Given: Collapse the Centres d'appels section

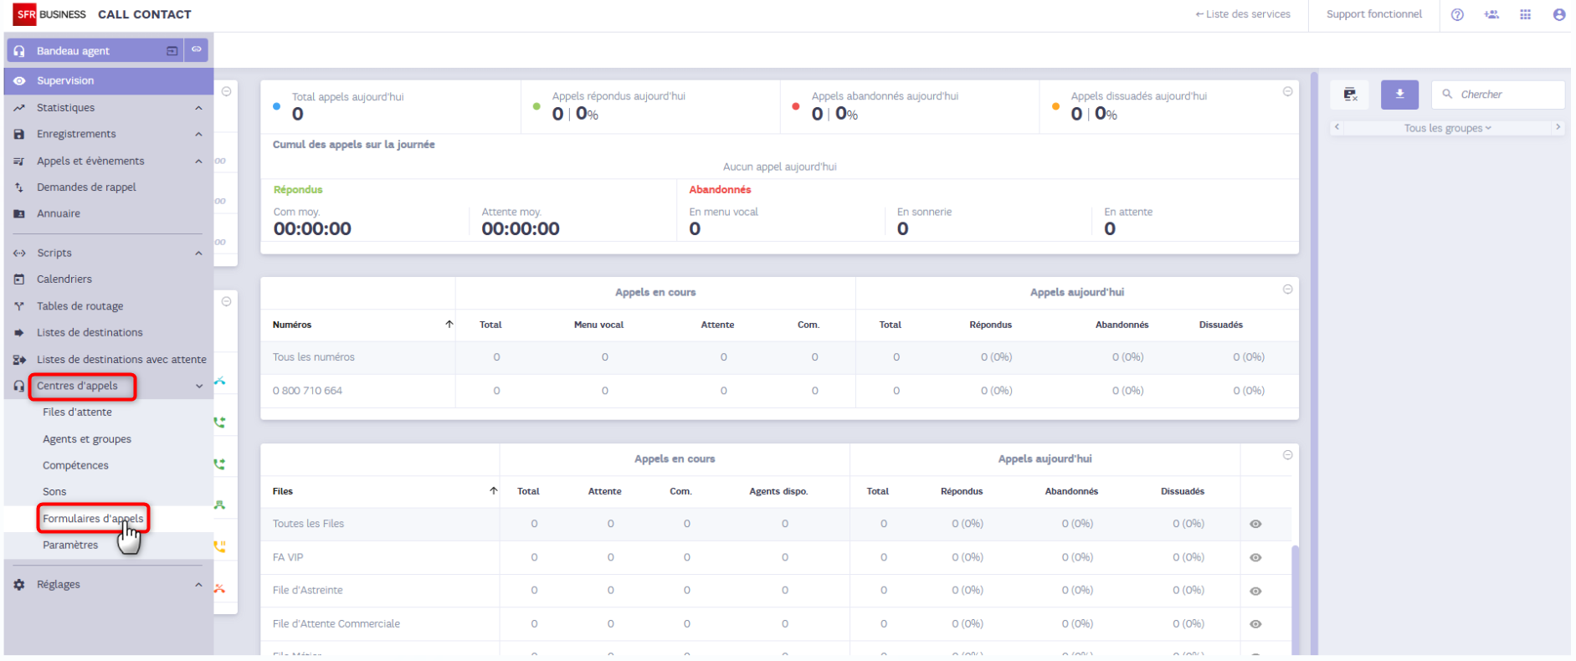Looking at the screenshot, I should click(199, 386).
